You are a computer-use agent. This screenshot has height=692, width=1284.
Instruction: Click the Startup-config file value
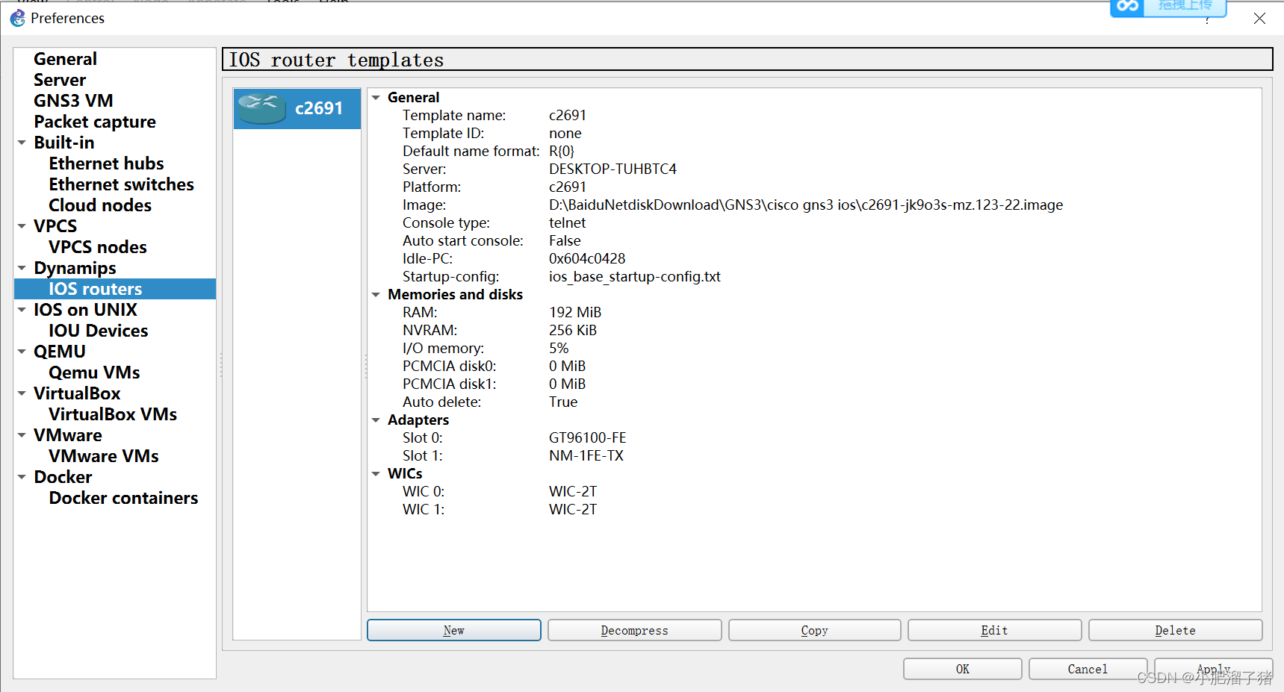pos(635,277)
